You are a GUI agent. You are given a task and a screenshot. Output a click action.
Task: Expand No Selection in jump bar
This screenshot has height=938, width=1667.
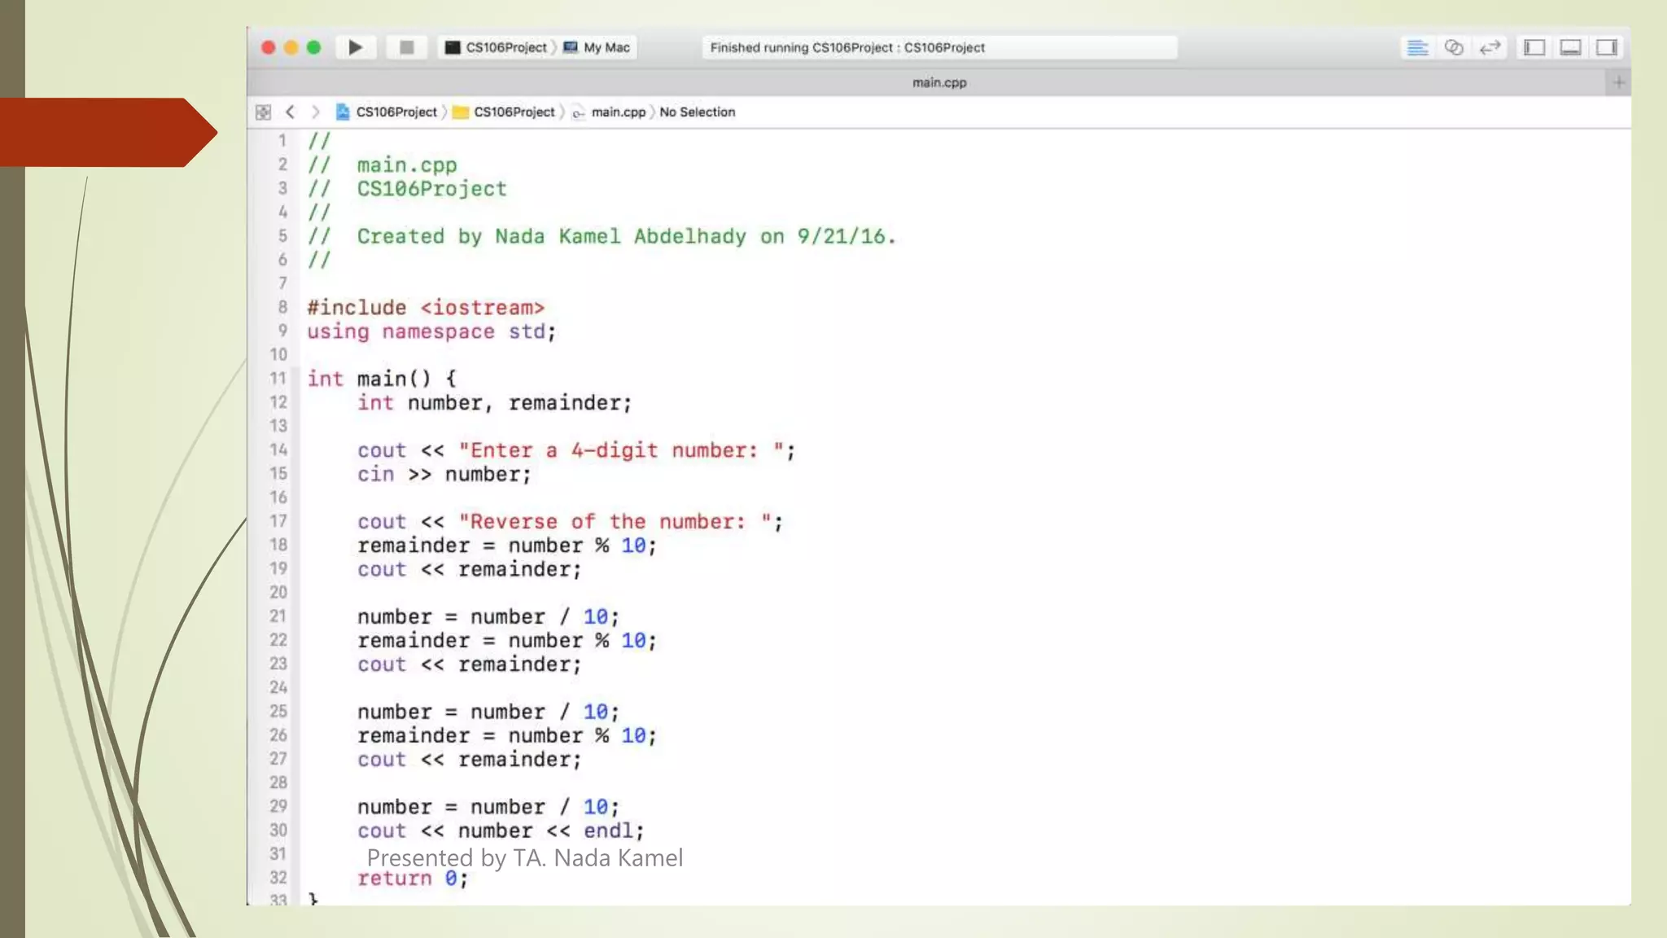click(697, 112)
